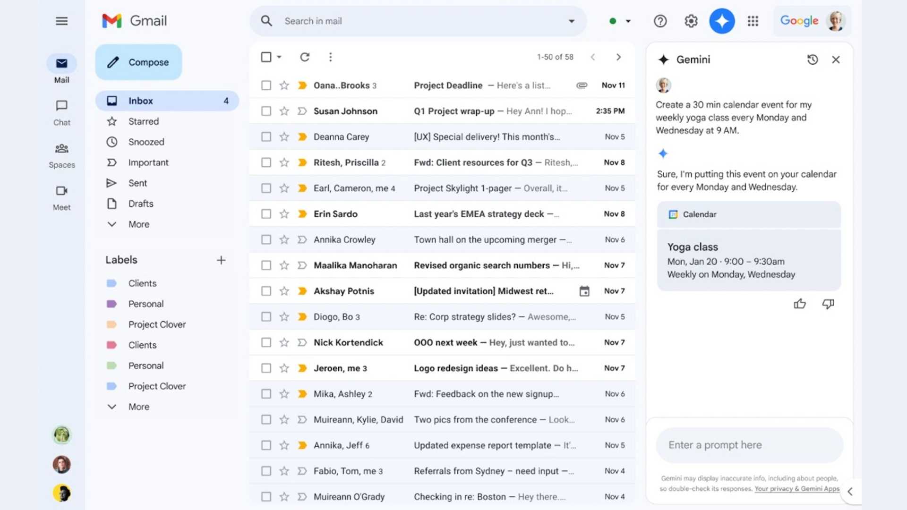Click the Compose button
The height and width of the screenshot is (510, 907).
(138, 62)
